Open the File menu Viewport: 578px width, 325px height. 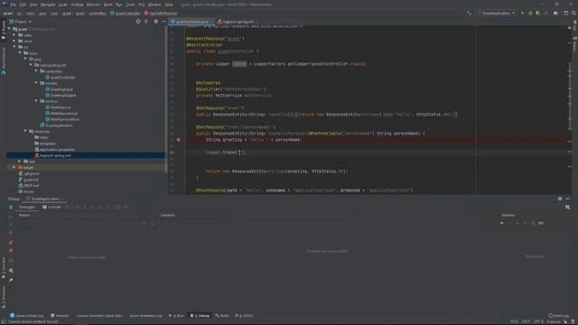(14, 5)
